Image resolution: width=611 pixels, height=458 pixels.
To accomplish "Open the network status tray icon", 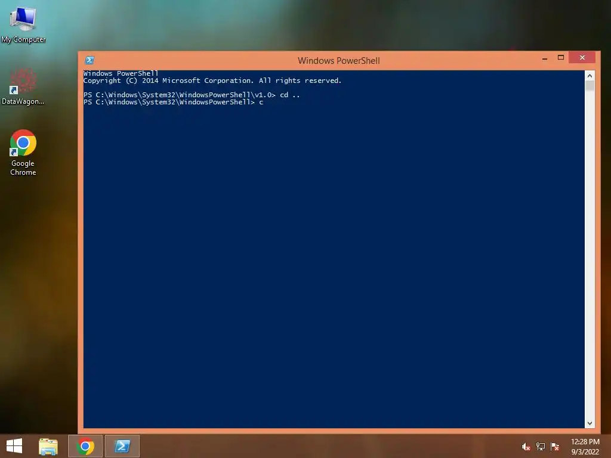I will point(541,447).
